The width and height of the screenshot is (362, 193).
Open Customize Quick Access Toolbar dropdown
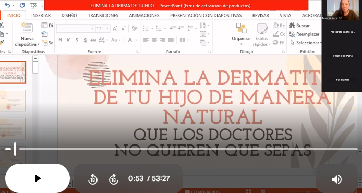(x=42, y=6)
